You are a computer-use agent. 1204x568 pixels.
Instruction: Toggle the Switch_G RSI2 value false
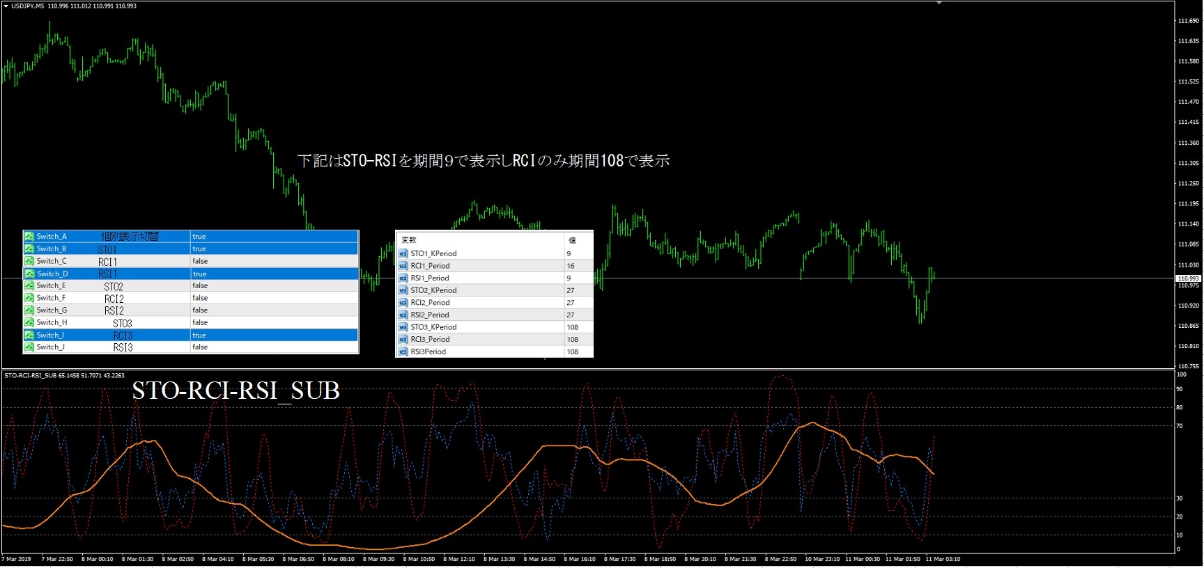pyautogui.click(x=200, y=310)
